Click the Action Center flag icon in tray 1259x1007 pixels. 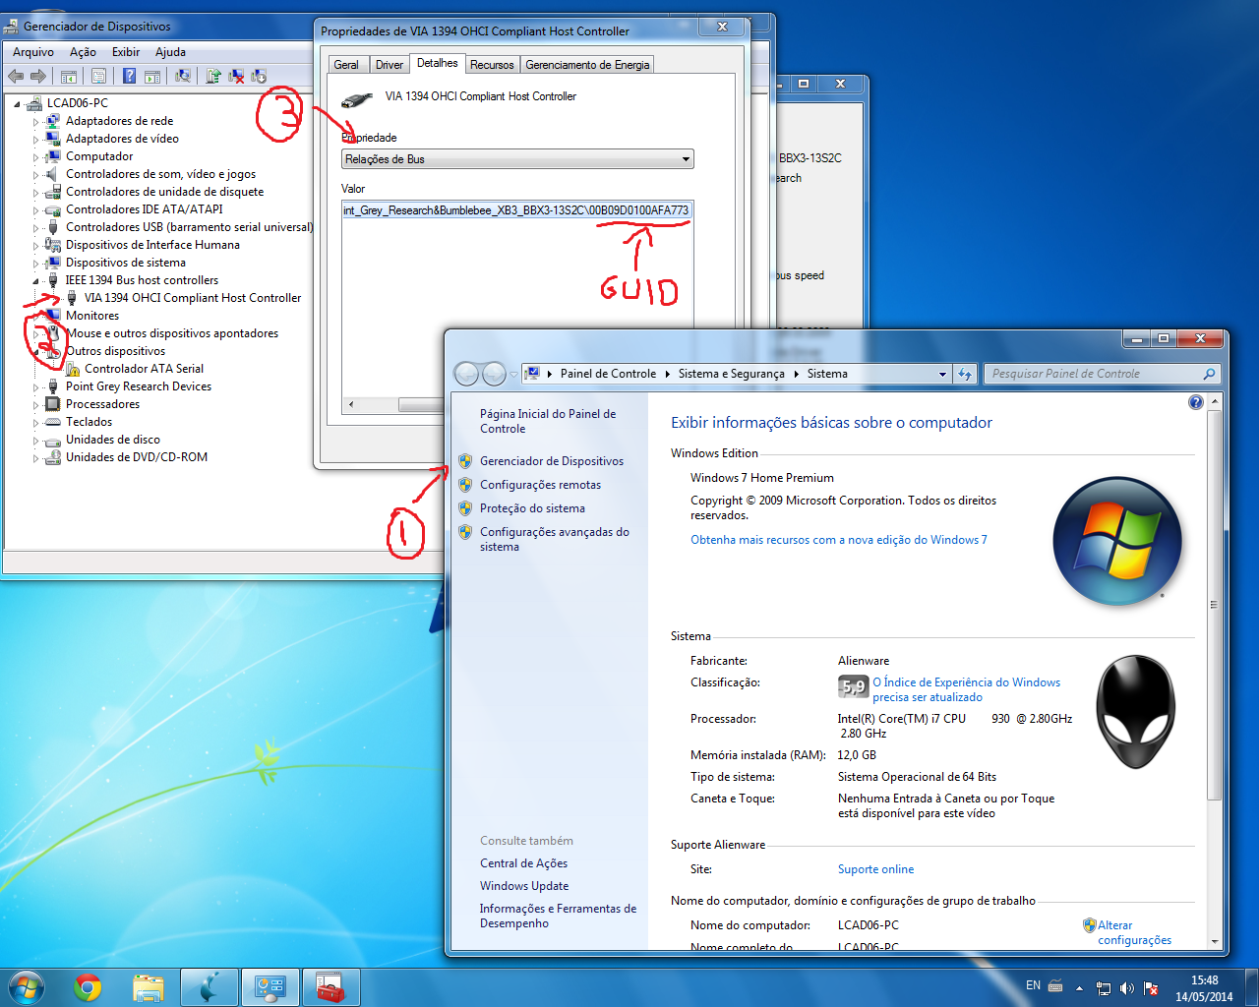click(x=1151, y=987)
